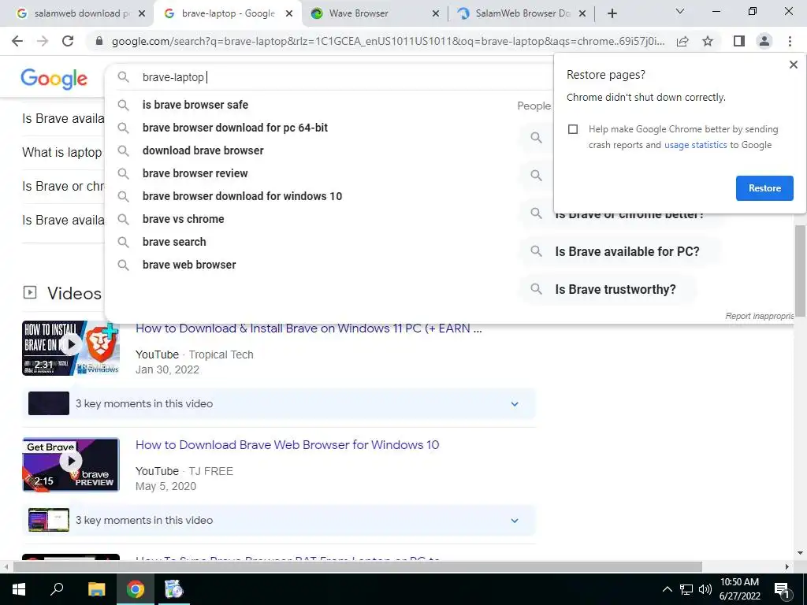Screen dimensions: 807x605
Task: Click the Chrome icon in the taskbar
Action: [136, 589]
